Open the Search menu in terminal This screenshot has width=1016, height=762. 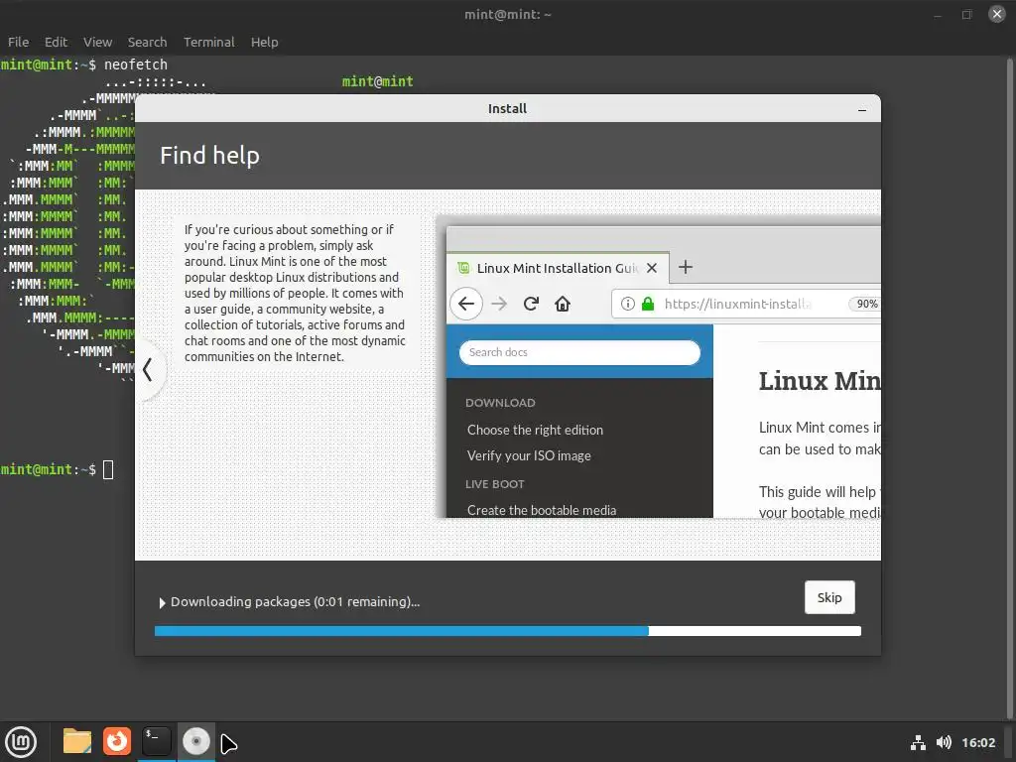click(147, 42)
